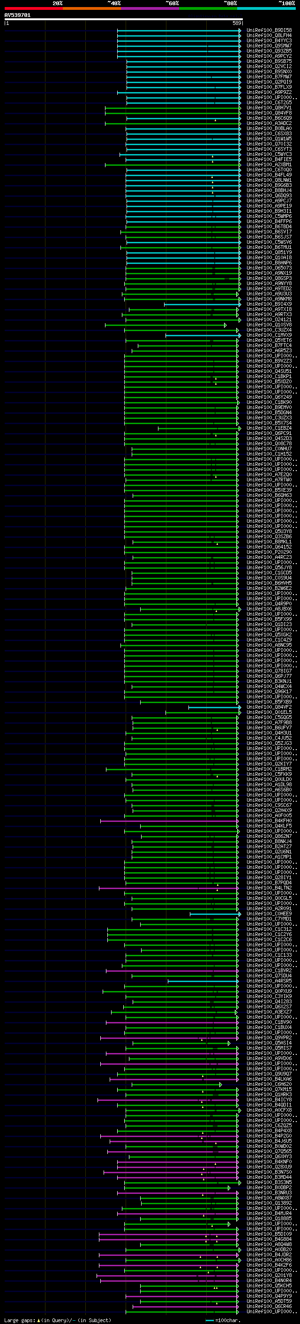The width and height of the screenshot is (300, 1324).
Task: Open hit UniRef100_B4YYC3
Action: pos(269,40)
